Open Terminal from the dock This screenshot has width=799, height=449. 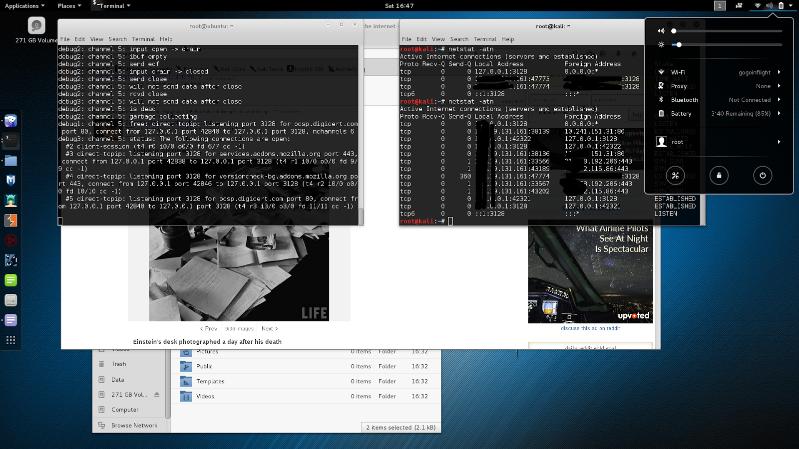click(11, 141)
